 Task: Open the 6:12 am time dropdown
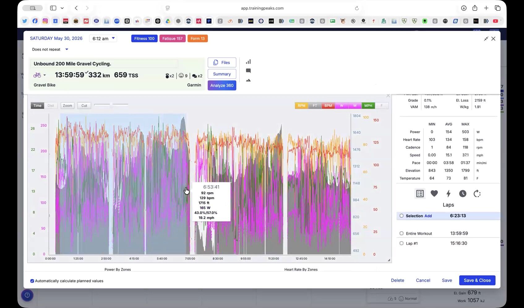(103, 39)
